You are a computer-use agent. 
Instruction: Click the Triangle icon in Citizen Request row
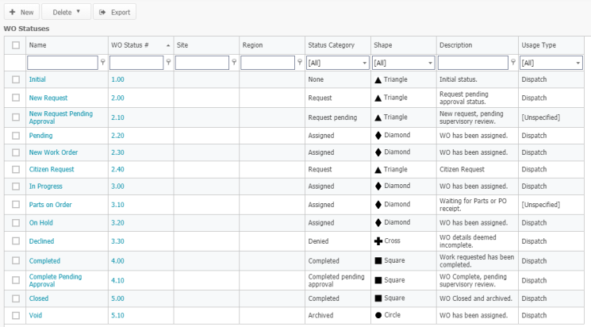pyautogui.click(x=378, y=170)
